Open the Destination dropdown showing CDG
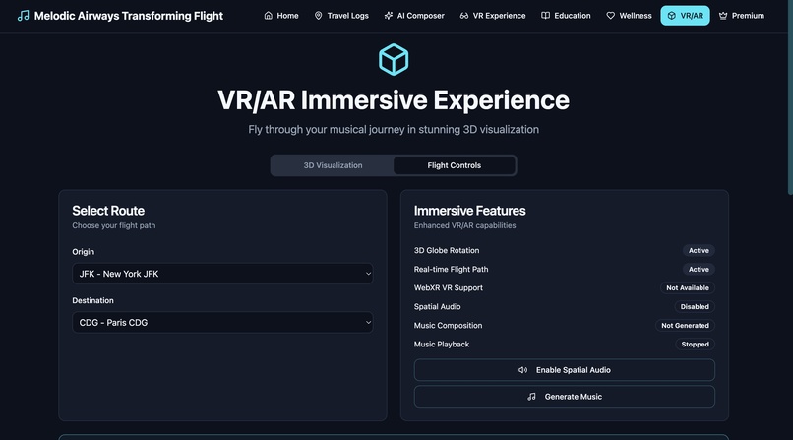The width and height of the screenshot is (793, 440). 222,322
